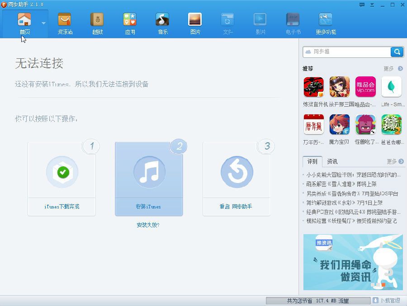Viewport: 407px width, 306px height.
Task: Click the 安装iTunes music note tile
Action: tap(149, 179)
